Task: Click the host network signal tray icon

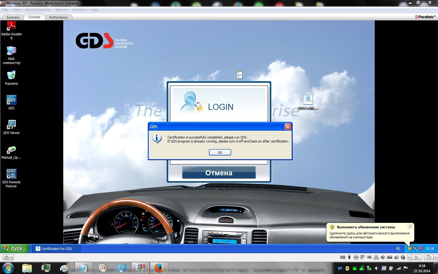Action: (398, 268)
